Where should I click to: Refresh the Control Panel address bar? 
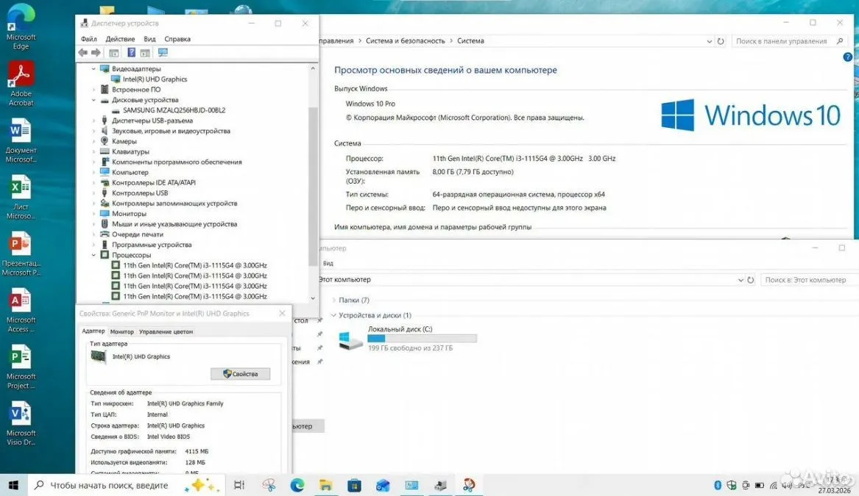pyautogui.click(x=721, y=41)
